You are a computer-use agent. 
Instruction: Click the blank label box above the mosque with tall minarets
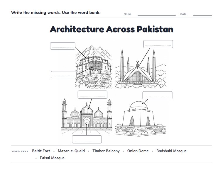[158, 44]
